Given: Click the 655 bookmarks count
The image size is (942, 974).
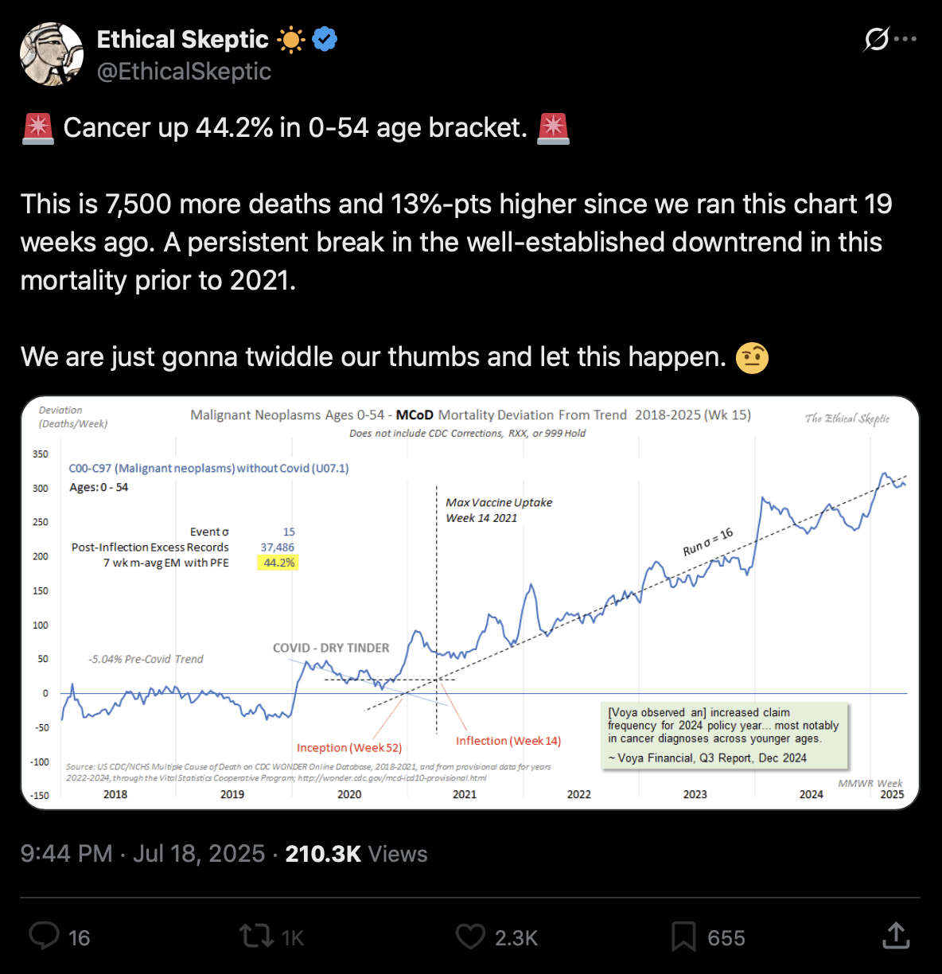Looking at the screenshot, I should pos(726,938).
